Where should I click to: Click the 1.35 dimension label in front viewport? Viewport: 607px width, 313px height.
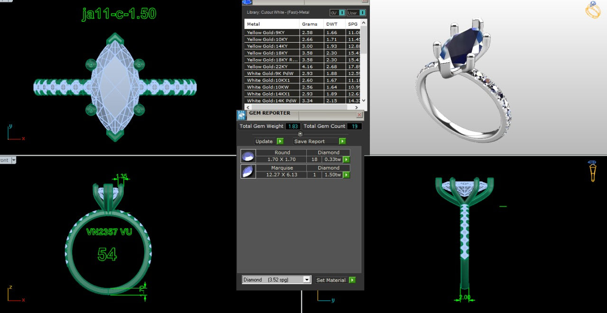[122, 176]
